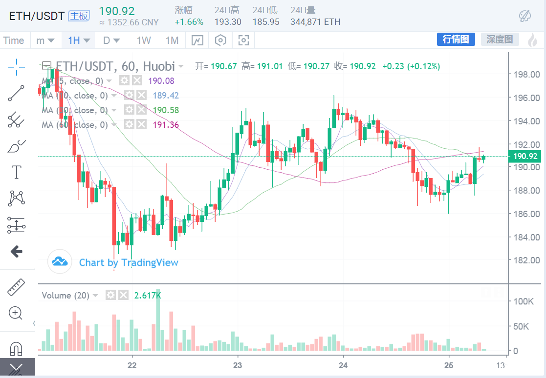Click the back arrow icon
Viewport: 546px width, 378px height.
click(x=16, y=251)
